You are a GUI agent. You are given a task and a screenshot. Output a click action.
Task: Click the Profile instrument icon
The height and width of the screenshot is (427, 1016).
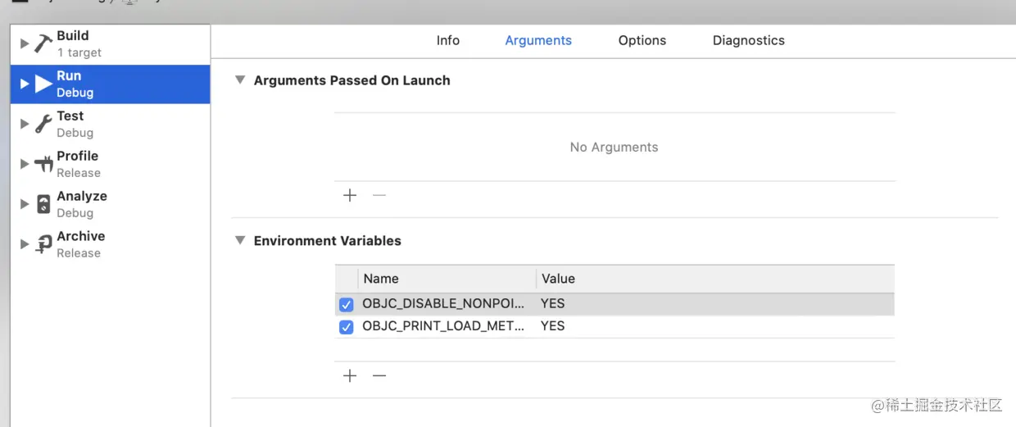tap(43, 164)
